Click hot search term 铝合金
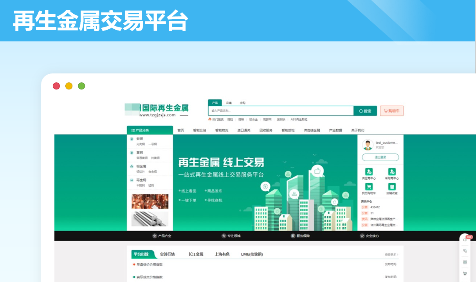 (254, 120)
